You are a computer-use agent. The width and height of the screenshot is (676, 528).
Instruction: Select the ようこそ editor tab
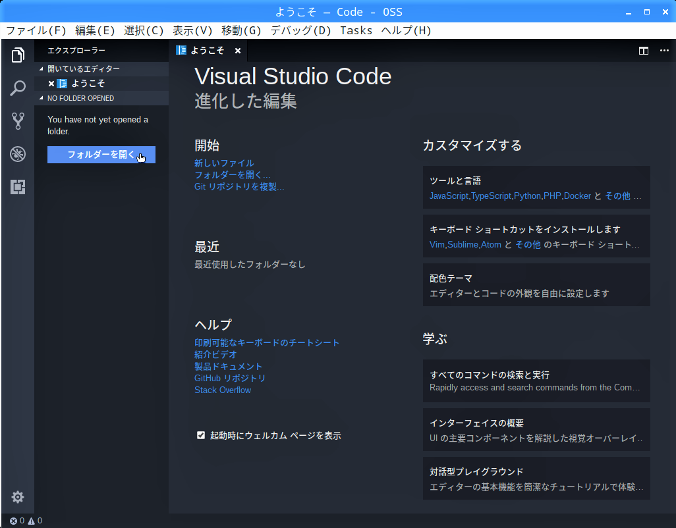coord(208,51)
